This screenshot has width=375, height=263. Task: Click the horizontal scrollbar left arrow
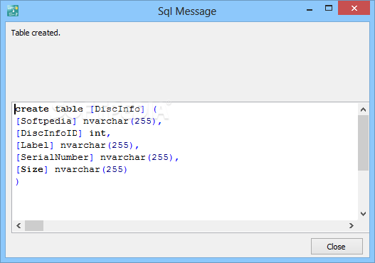click(x=19, y=225)
